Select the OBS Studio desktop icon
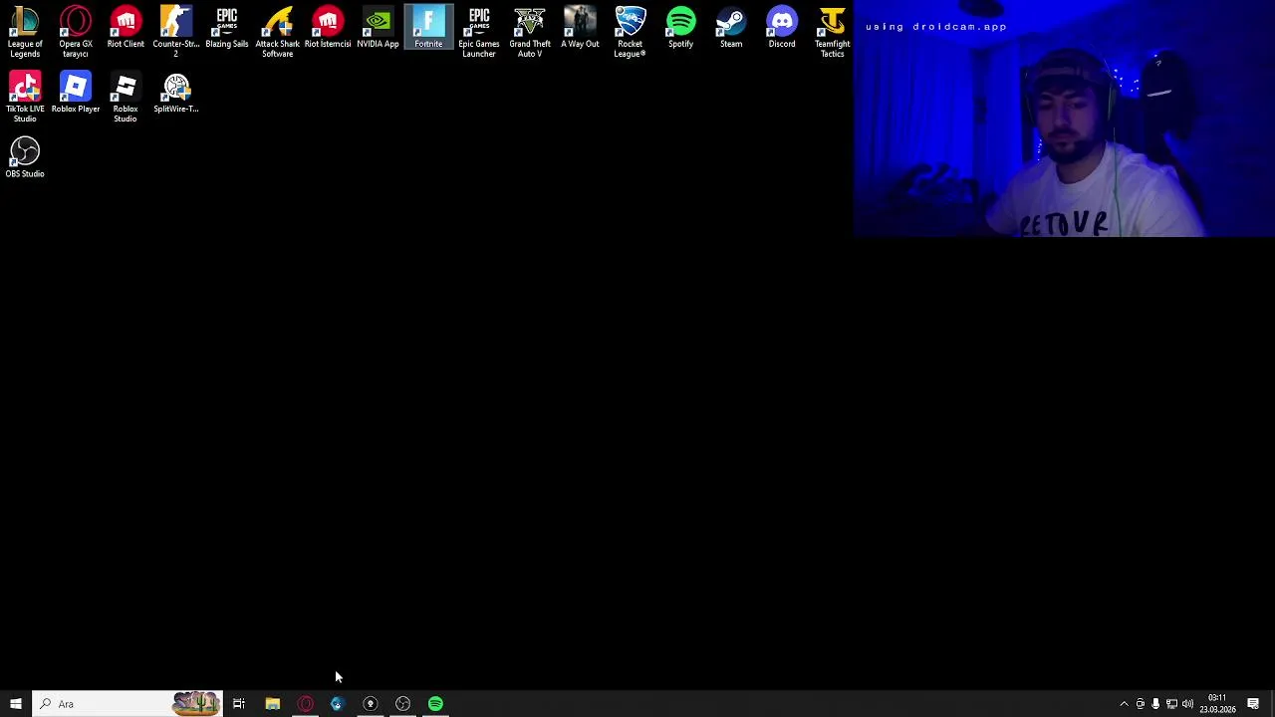Viewport: 1275px width, 717px height. tap(25, 157)
